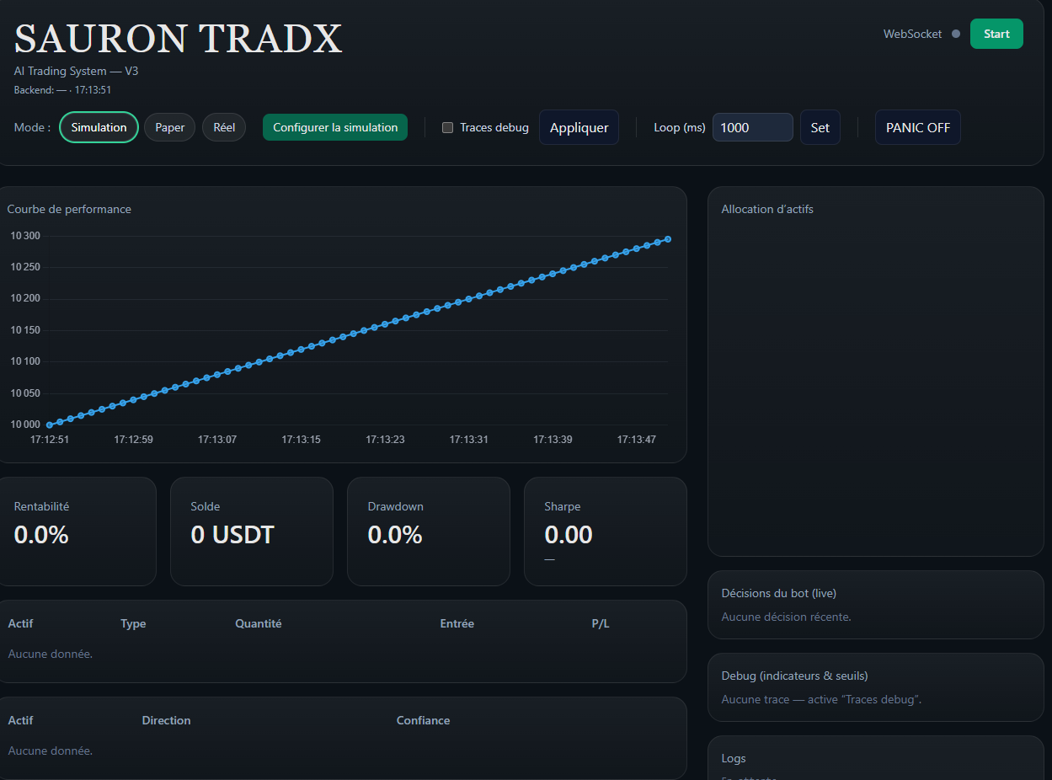Toggle the PANIC OFF button
This screenshot has height=780, width=1052.
click(918, 127)
